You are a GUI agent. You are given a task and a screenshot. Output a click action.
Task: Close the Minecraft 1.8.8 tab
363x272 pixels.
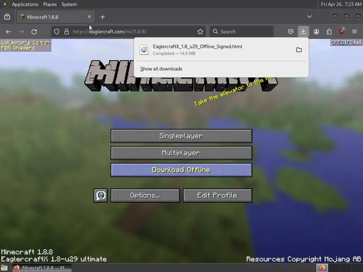tap(89, 17)
